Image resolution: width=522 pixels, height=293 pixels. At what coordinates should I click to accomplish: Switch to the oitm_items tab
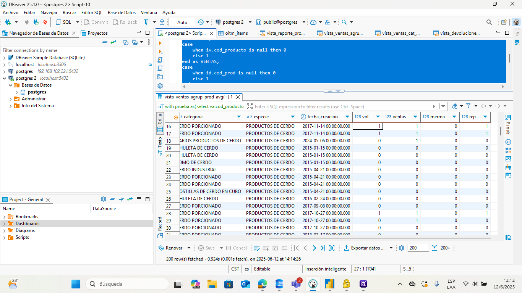tap(233, 33)
